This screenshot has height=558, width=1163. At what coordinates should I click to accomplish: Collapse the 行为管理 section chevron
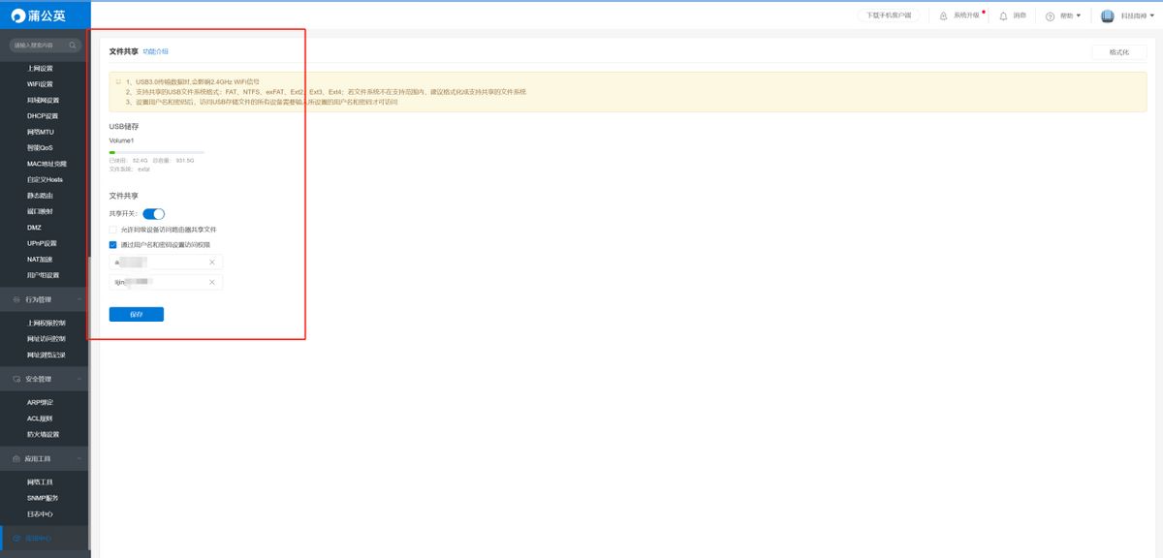(x=79, y=299)
